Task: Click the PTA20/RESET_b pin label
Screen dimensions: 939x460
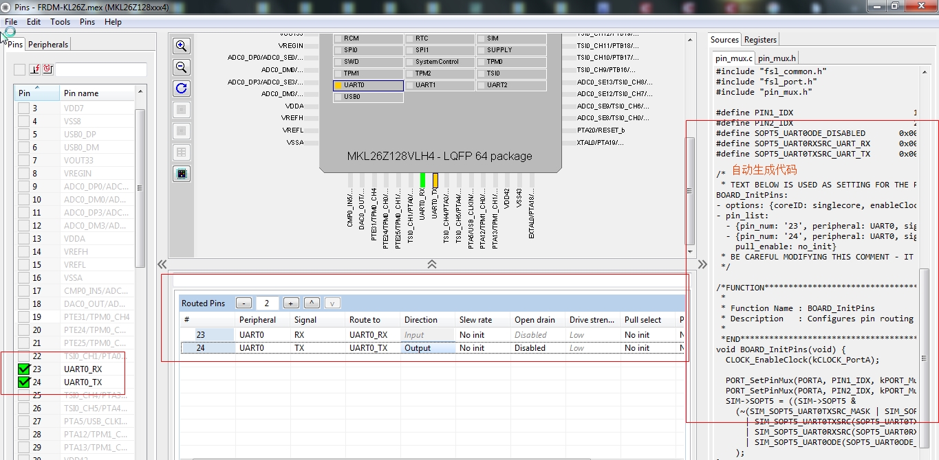Action: pyautogui.click(x=601, y=130)
